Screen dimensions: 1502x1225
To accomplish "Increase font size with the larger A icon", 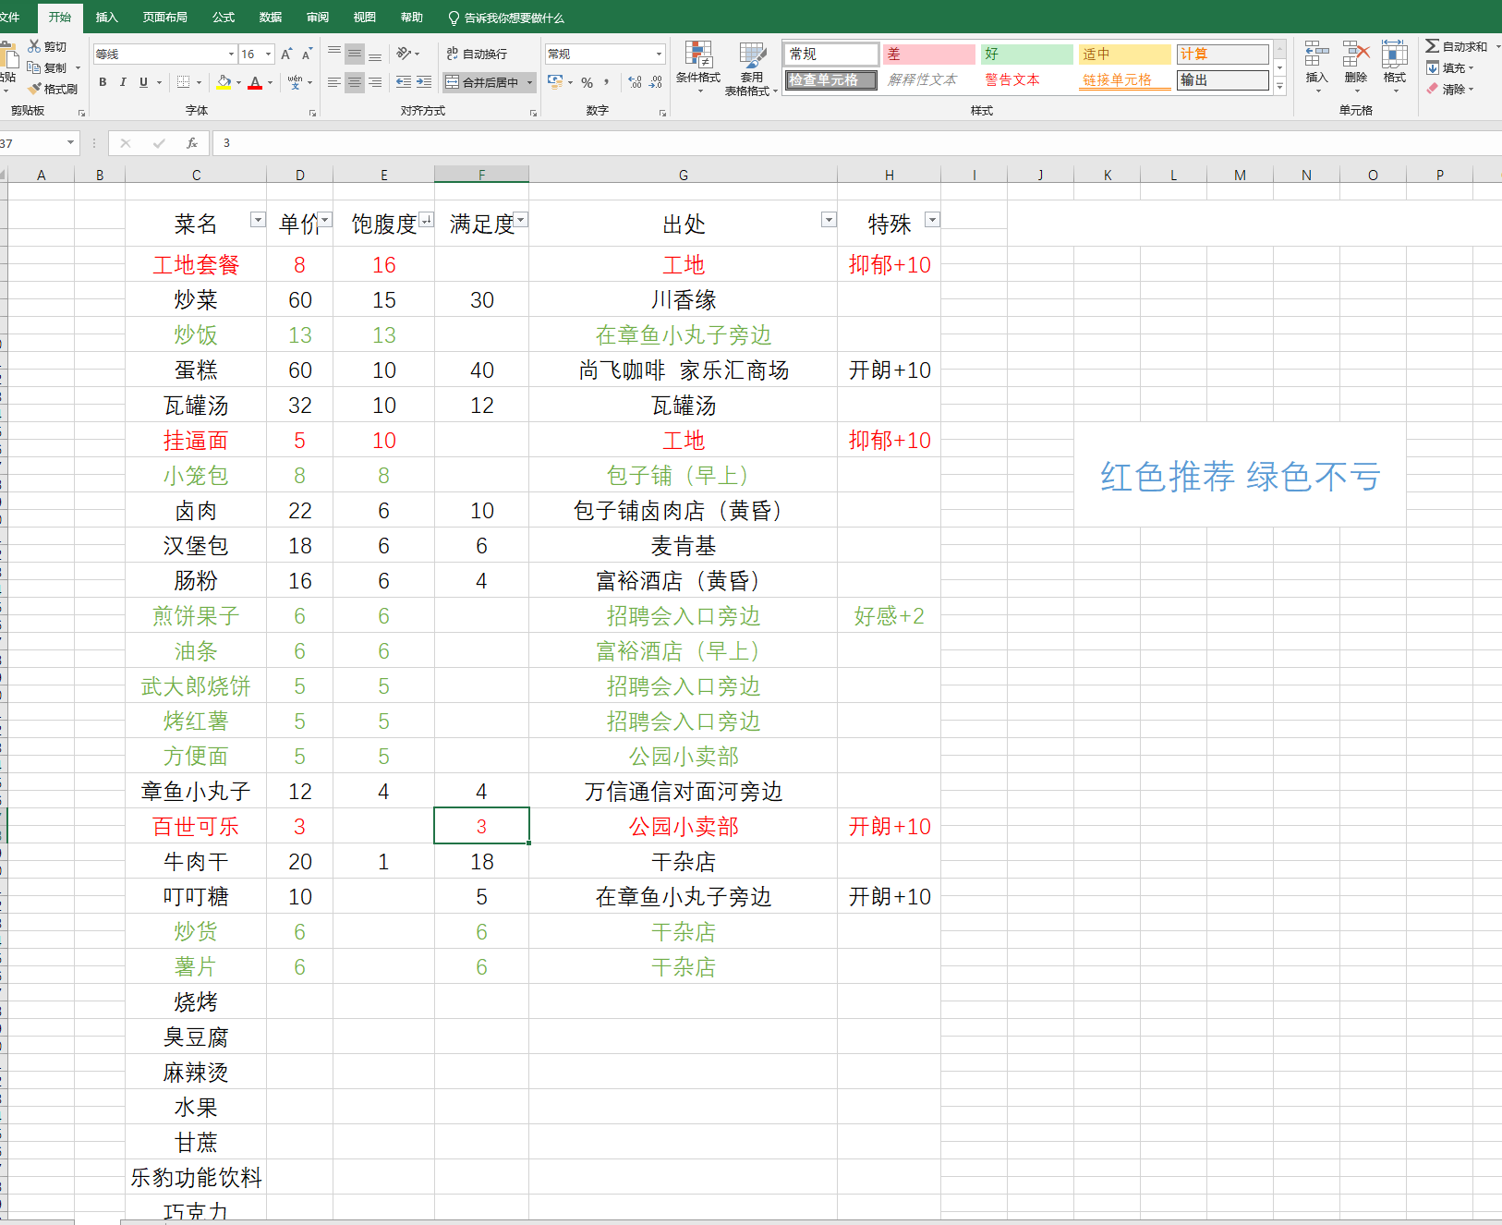I will click(286, 54).
